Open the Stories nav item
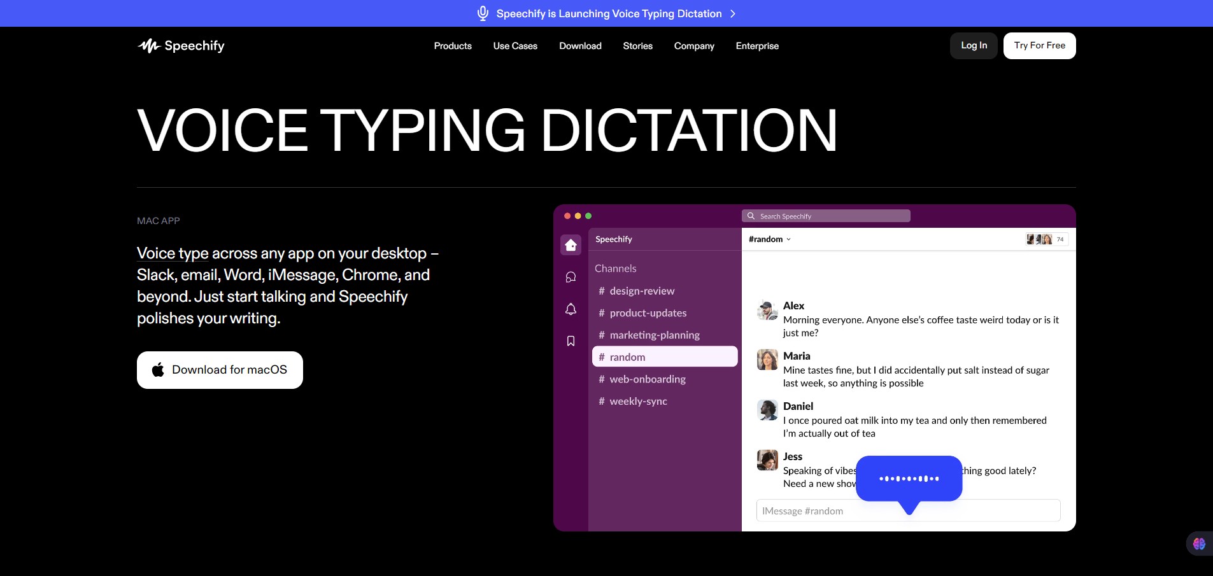 pos(637,46)
